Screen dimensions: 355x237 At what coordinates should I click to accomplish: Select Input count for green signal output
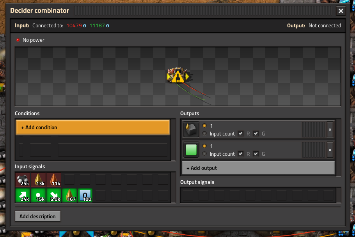[204, 154]
